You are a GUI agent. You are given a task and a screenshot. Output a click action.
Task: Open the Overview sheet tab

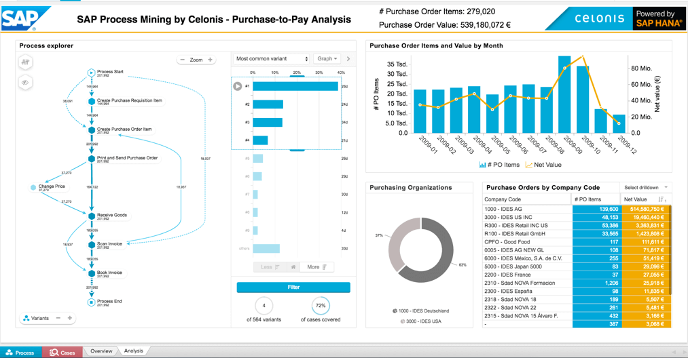[101, 351]
